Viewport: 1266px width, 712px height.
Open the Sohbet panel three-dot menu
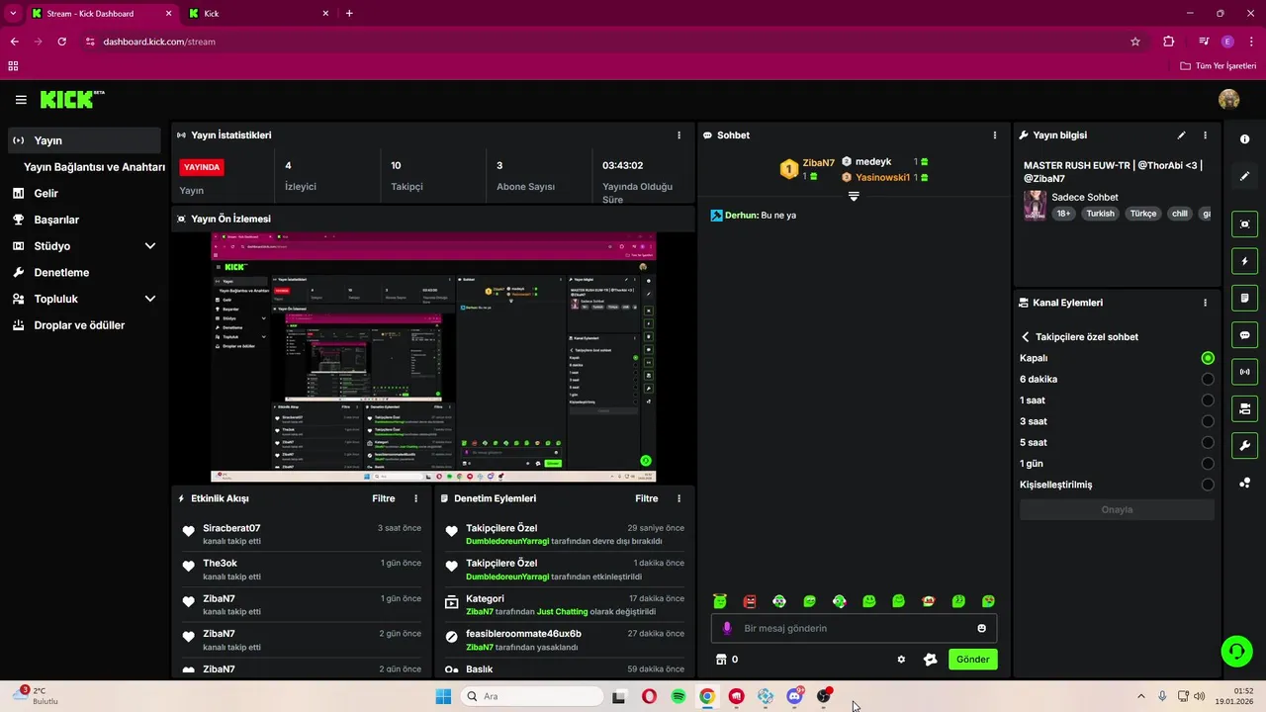point(995,135)
